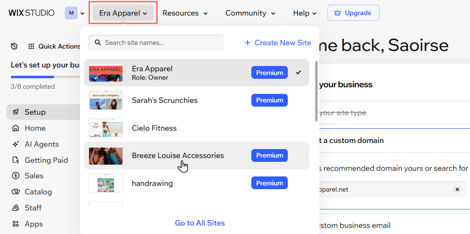
Task: Select the Era Apparel site row
Action: (x=196, y=73)
